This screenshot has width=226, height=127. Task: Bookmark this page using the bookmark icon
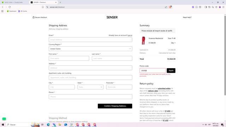(x=43, y=7)
